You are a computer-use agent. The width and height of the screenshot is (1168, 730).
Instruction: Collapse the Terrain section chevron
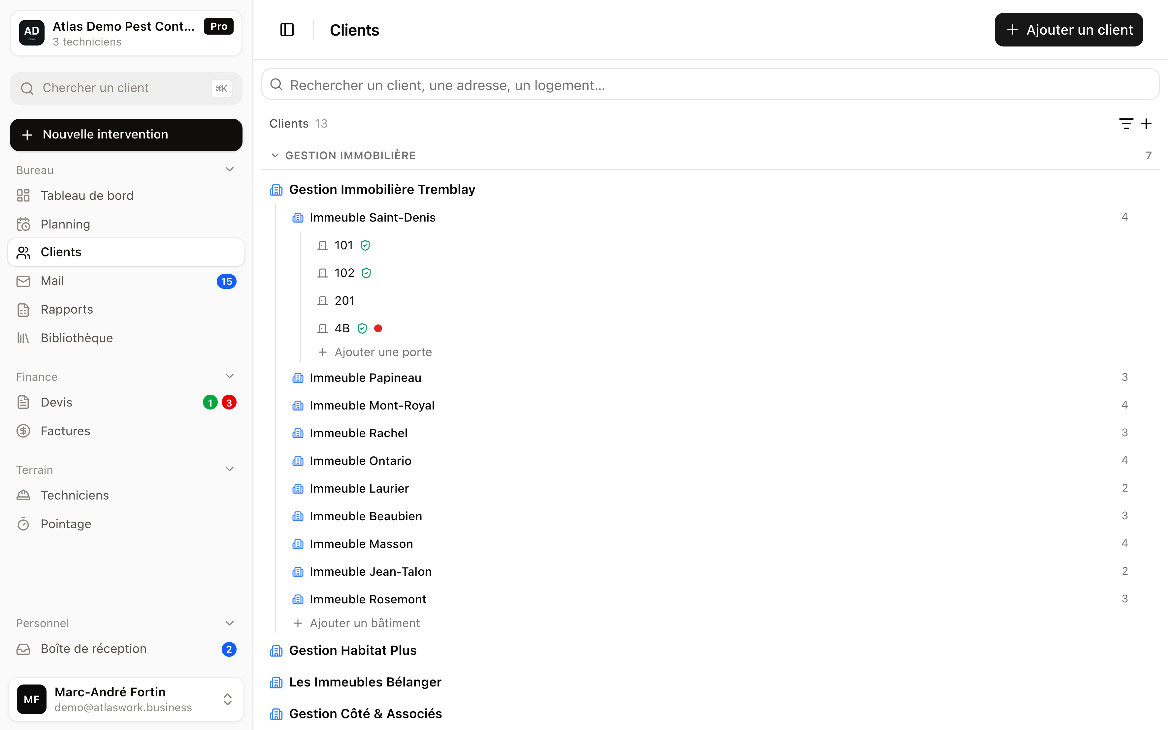(x=230, y=469)
